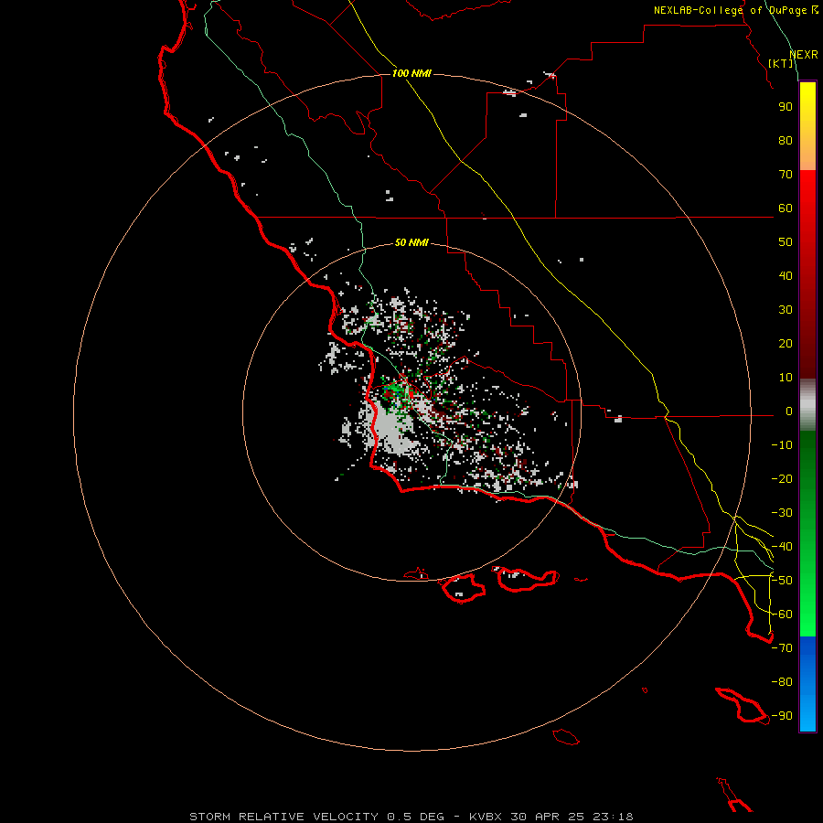Click the -90 value on the velocity scale
Image resolution: width=823 pixels, height=823 pixels.
(x=782, y=716)
